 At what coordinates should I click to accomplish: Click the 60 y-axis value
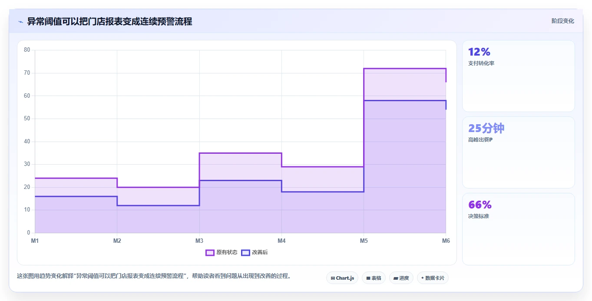(x=27, y=96)
